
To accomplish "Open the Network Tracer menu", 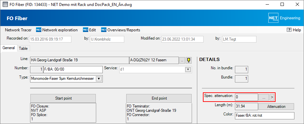I will pyautogui.click(x=18, y=30).
